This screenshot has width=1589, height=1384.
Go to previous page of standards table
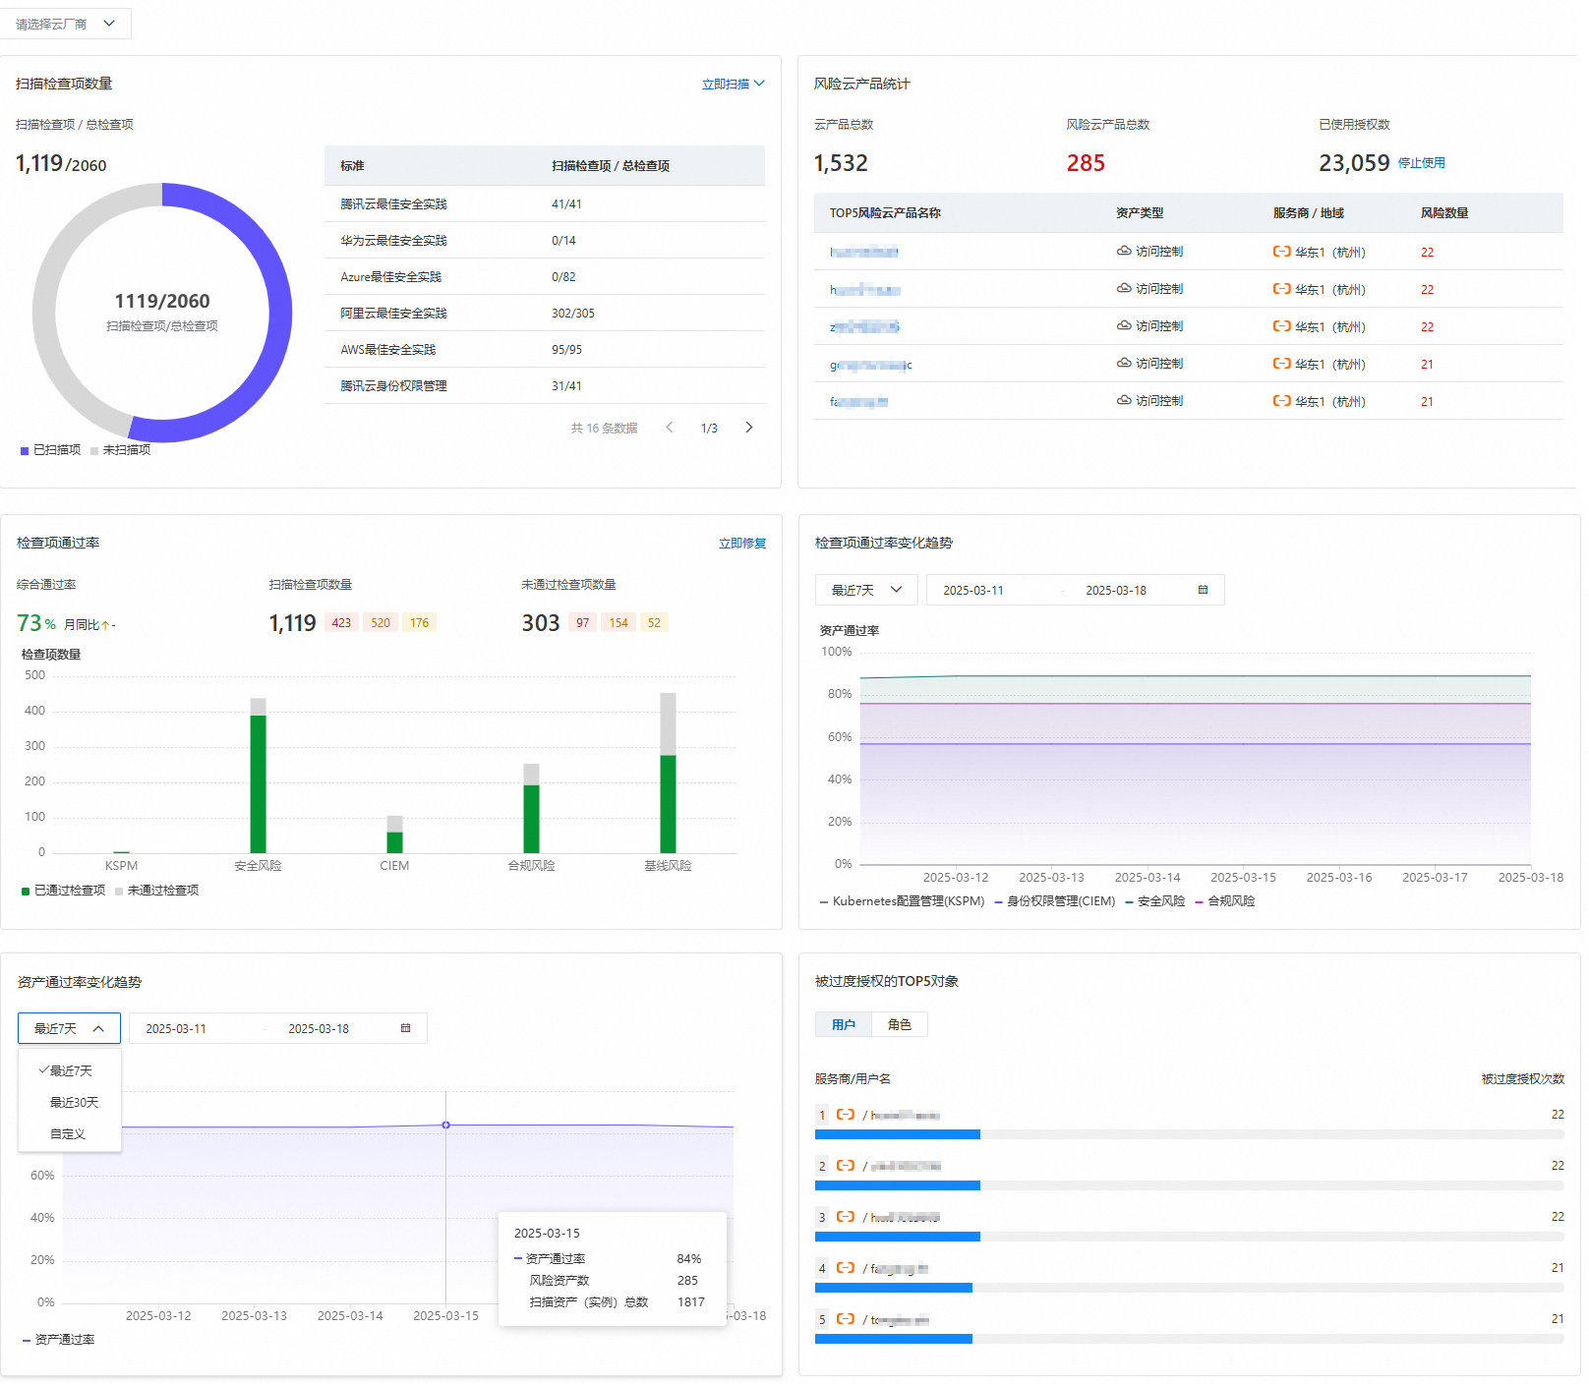[670, 428]
